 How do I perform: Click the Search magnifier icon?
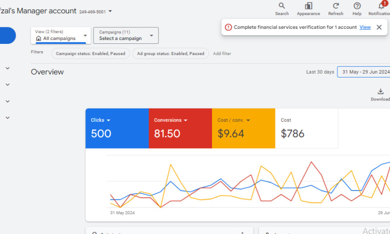coord(282,6)
